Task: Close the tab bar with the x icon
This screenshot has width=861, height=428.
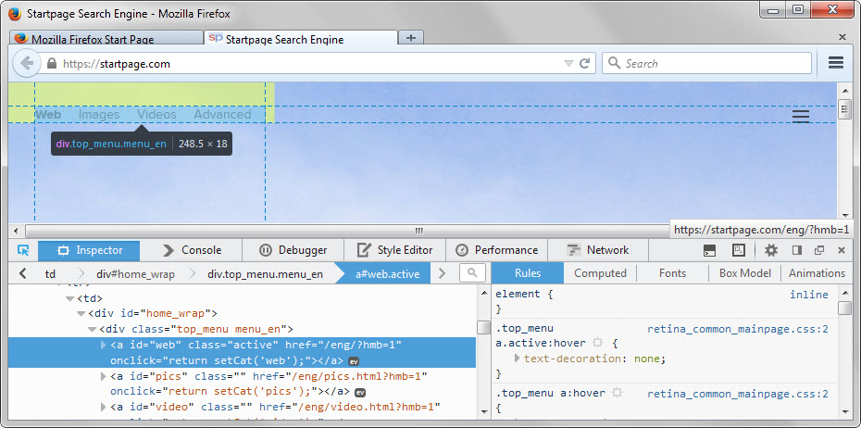Action: pyautogui.click(x=842, y=37)
